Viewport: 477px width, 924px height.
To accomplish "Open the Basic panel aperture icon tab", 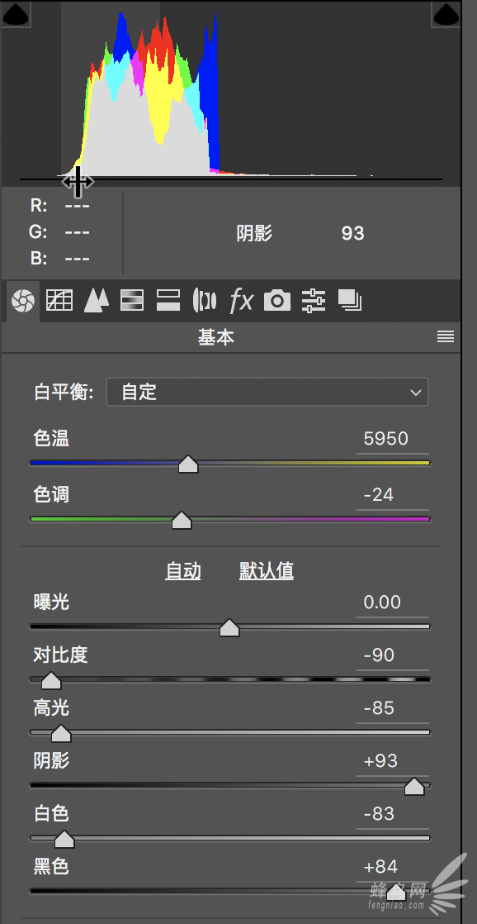I will click(23, 301).
